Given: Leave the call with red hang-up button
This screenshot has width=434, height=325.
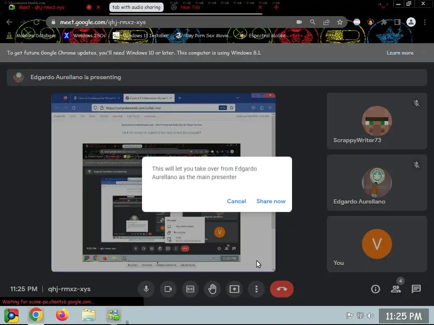Looking at the screenshot, I should (282, 289).
